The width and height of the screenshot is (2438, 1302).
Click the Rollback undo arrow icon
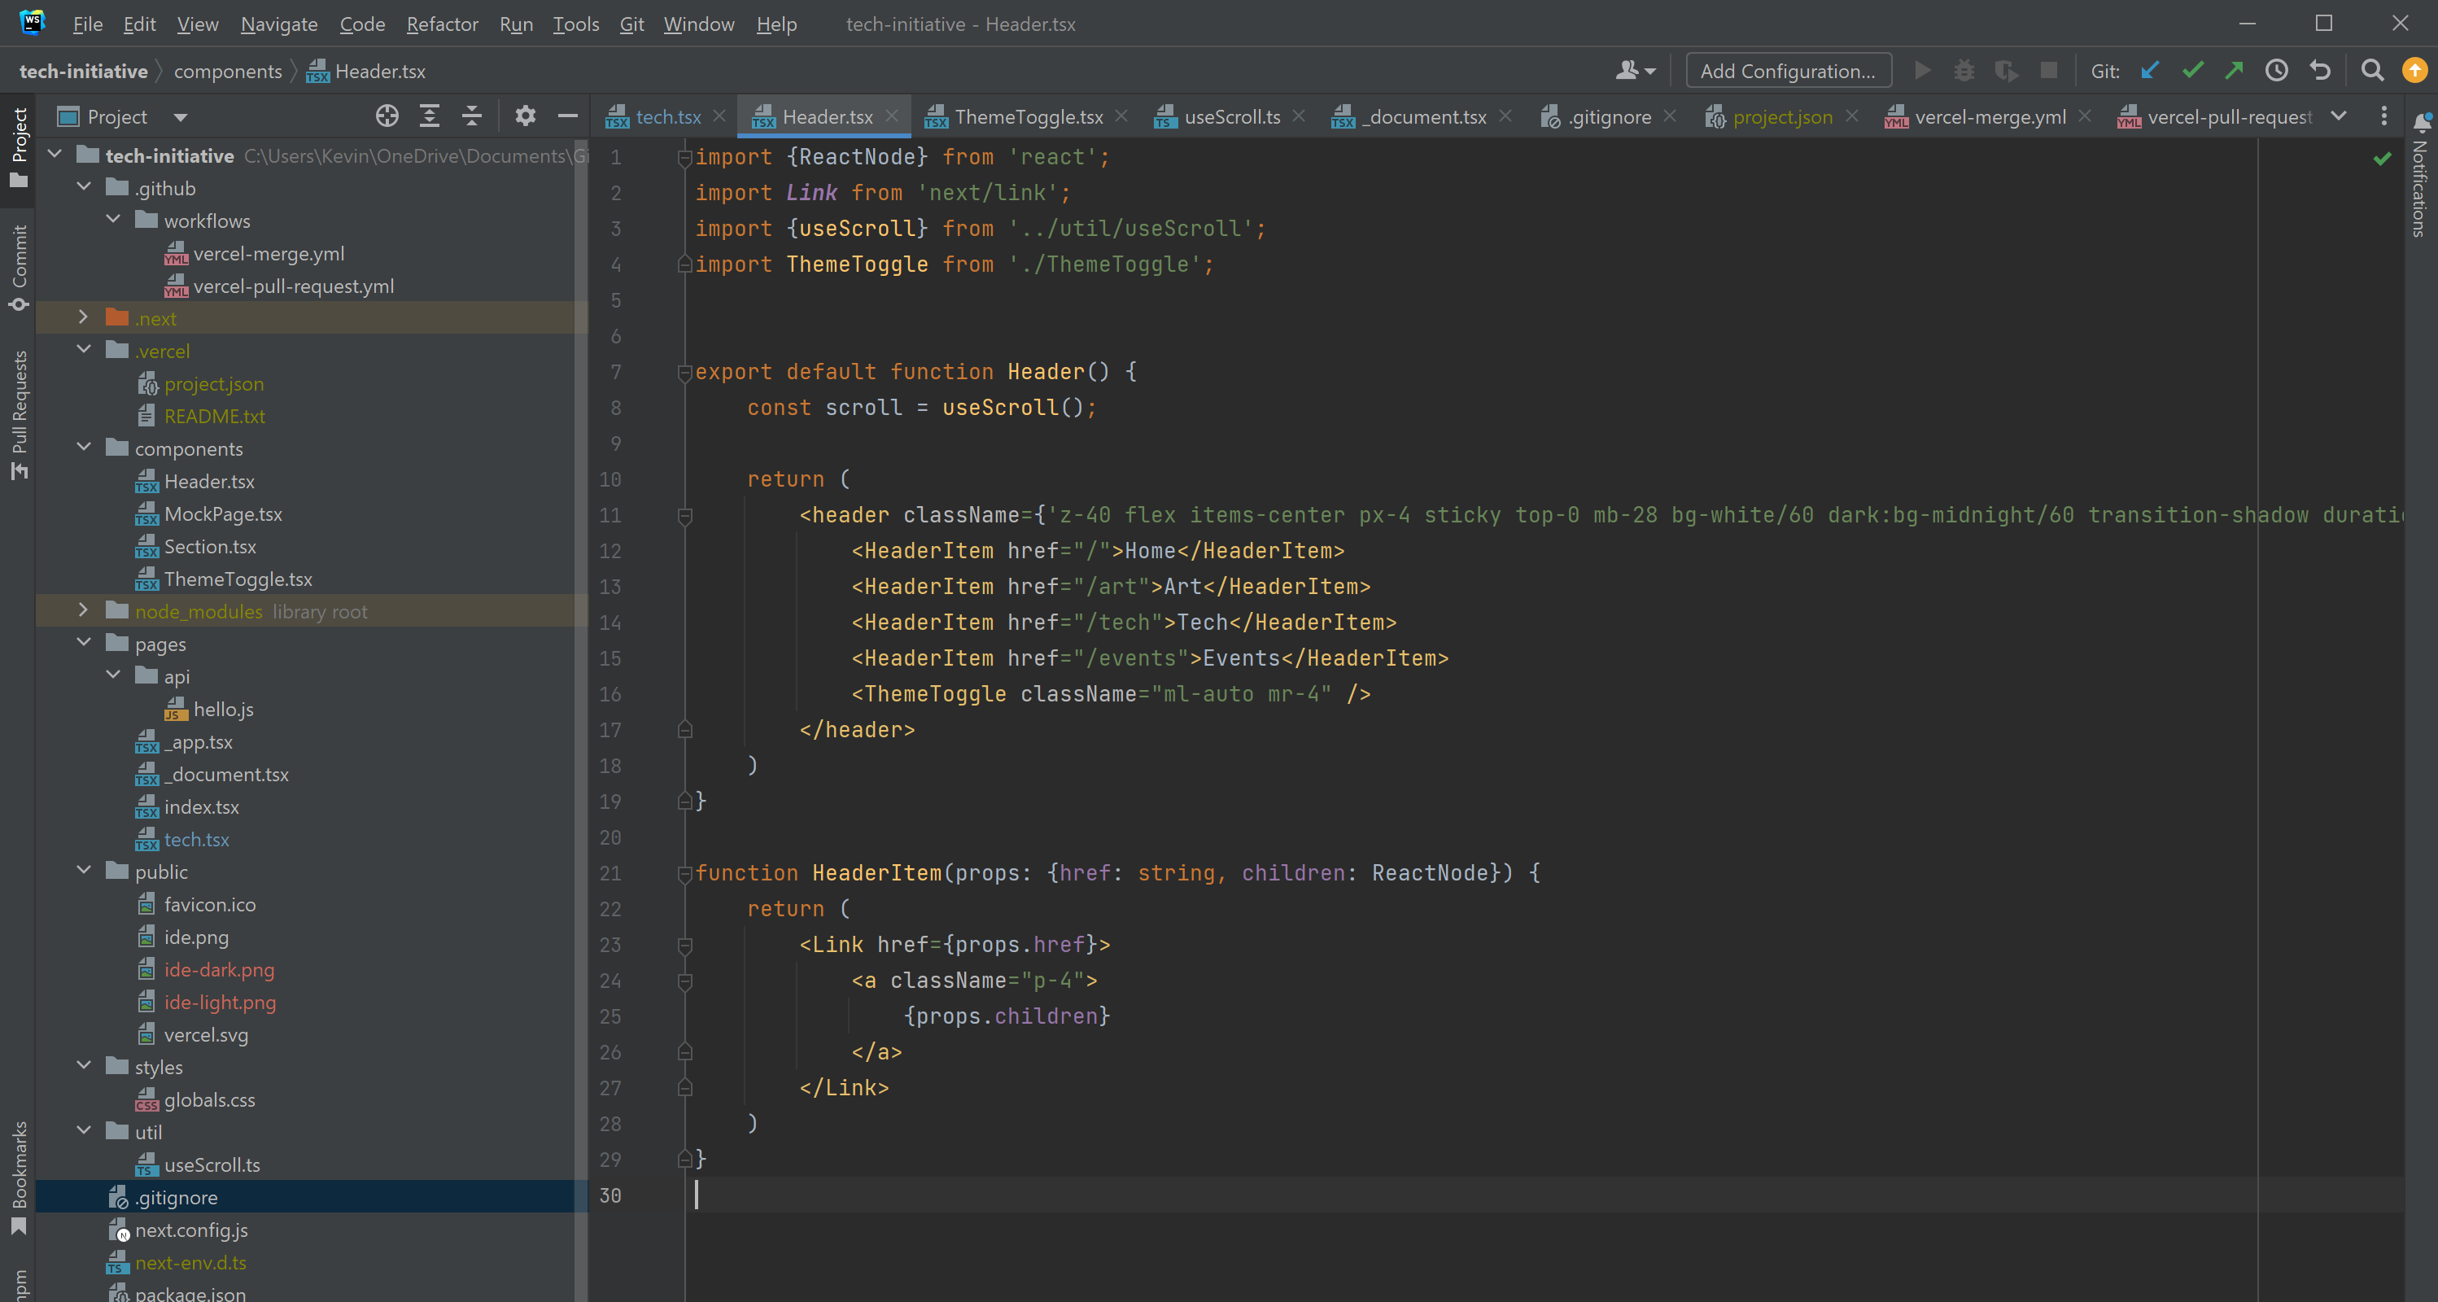coord(2320,71)
